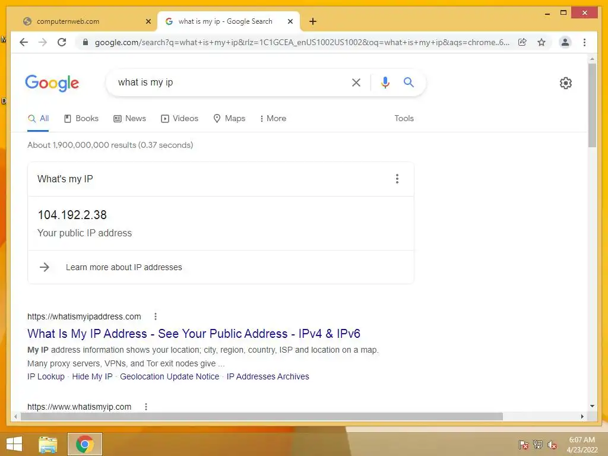Click the address bar URL

tap(302, 42)
